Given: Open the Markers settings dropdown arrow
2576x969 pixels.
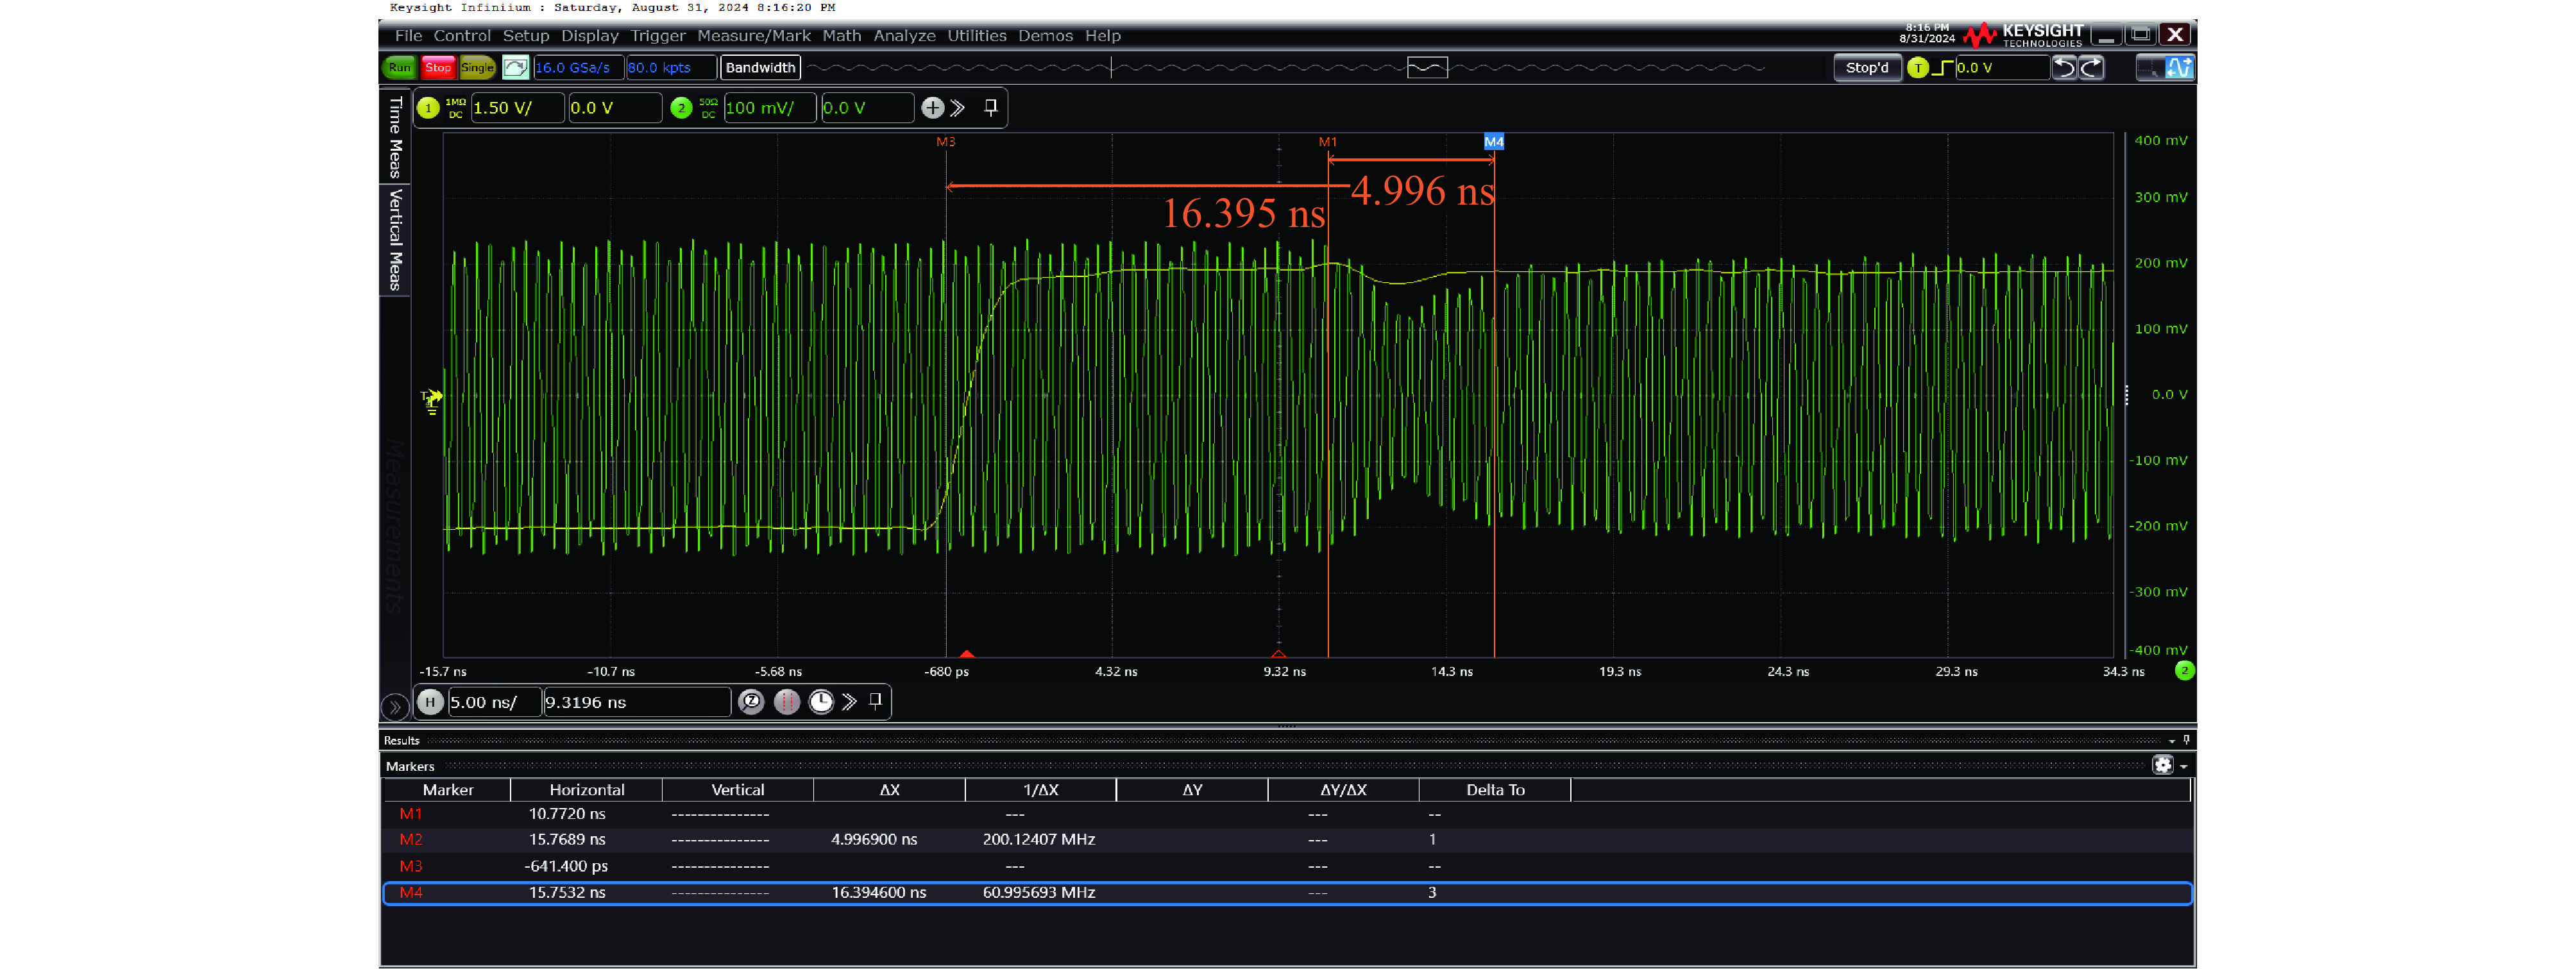Looking at the screenshot, I should [2183, 766].
